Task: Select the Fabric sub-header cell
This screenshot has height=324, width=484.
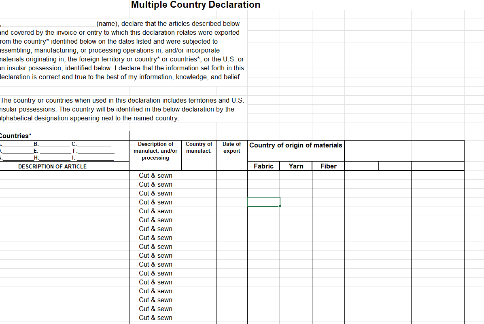Action: click(263, 166)
